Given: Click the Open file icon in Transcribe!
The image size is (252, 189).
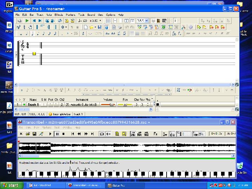Looking at the screenshot, I should (28, 134).
